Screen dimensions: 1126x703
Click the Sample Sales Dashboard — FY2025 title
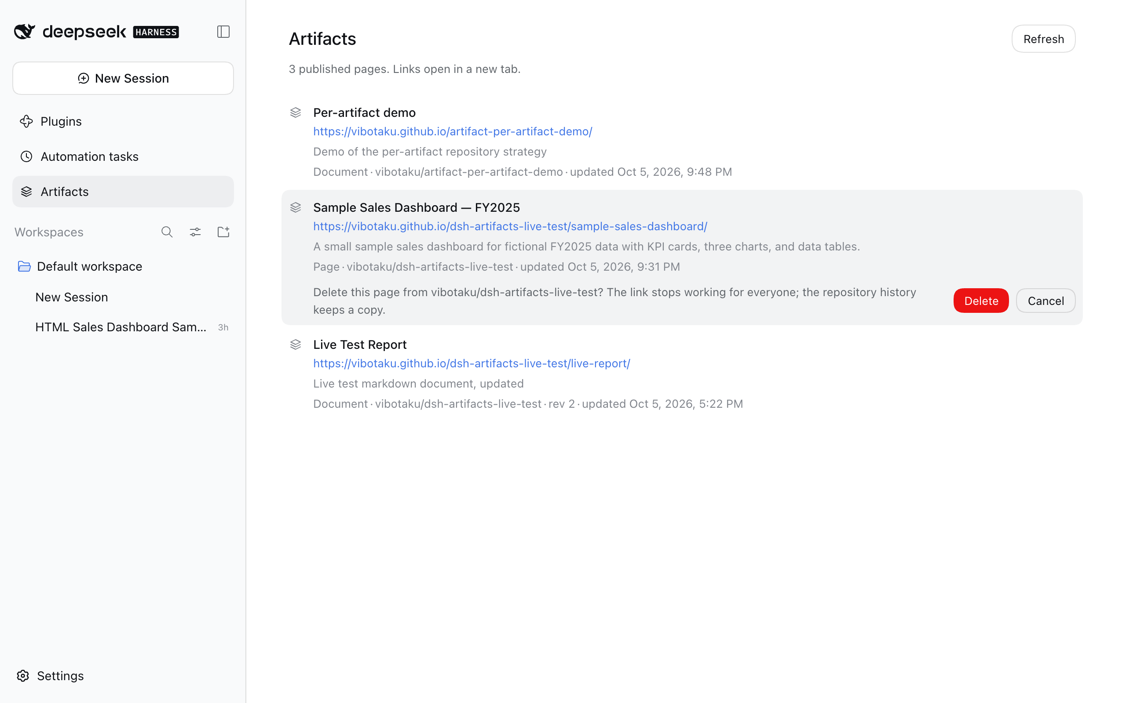tap(417, 207)
